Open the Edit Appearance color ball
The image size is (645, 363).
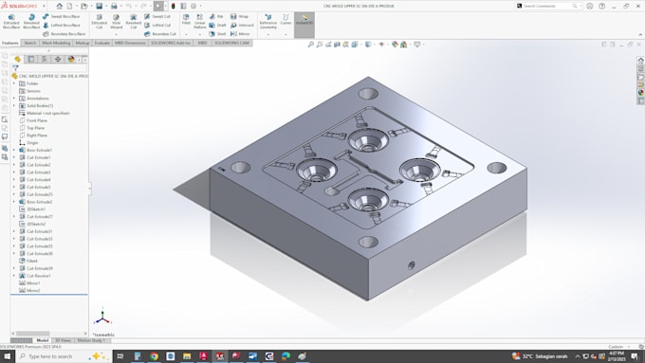tap(395, 45)
